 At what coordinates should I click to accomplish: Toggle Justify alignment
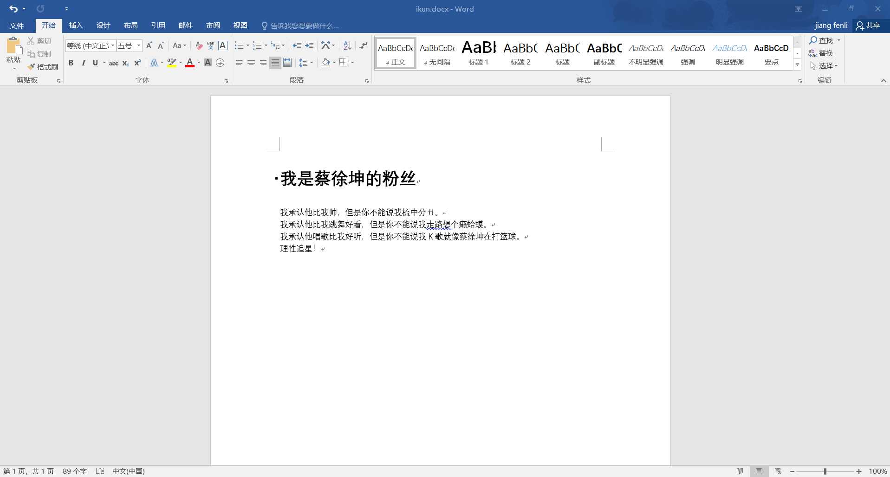275,63
